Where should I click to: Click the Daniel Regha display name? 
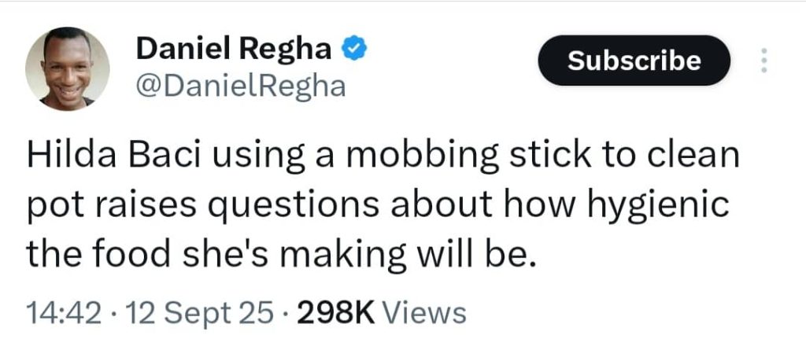tap(234, 50)
